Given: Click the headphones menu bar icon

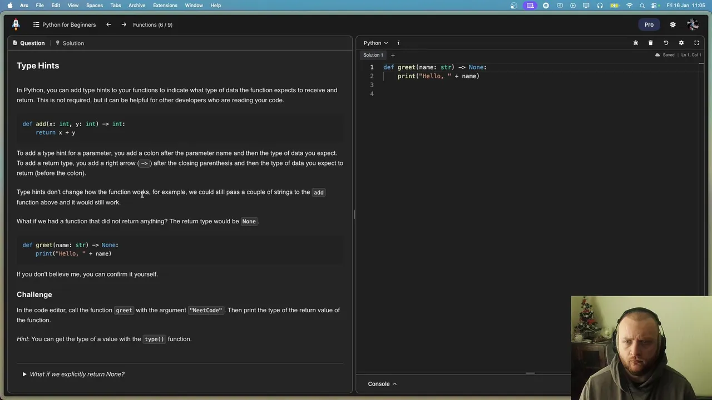Looking at the screenshot, I should tap(600, 5).
